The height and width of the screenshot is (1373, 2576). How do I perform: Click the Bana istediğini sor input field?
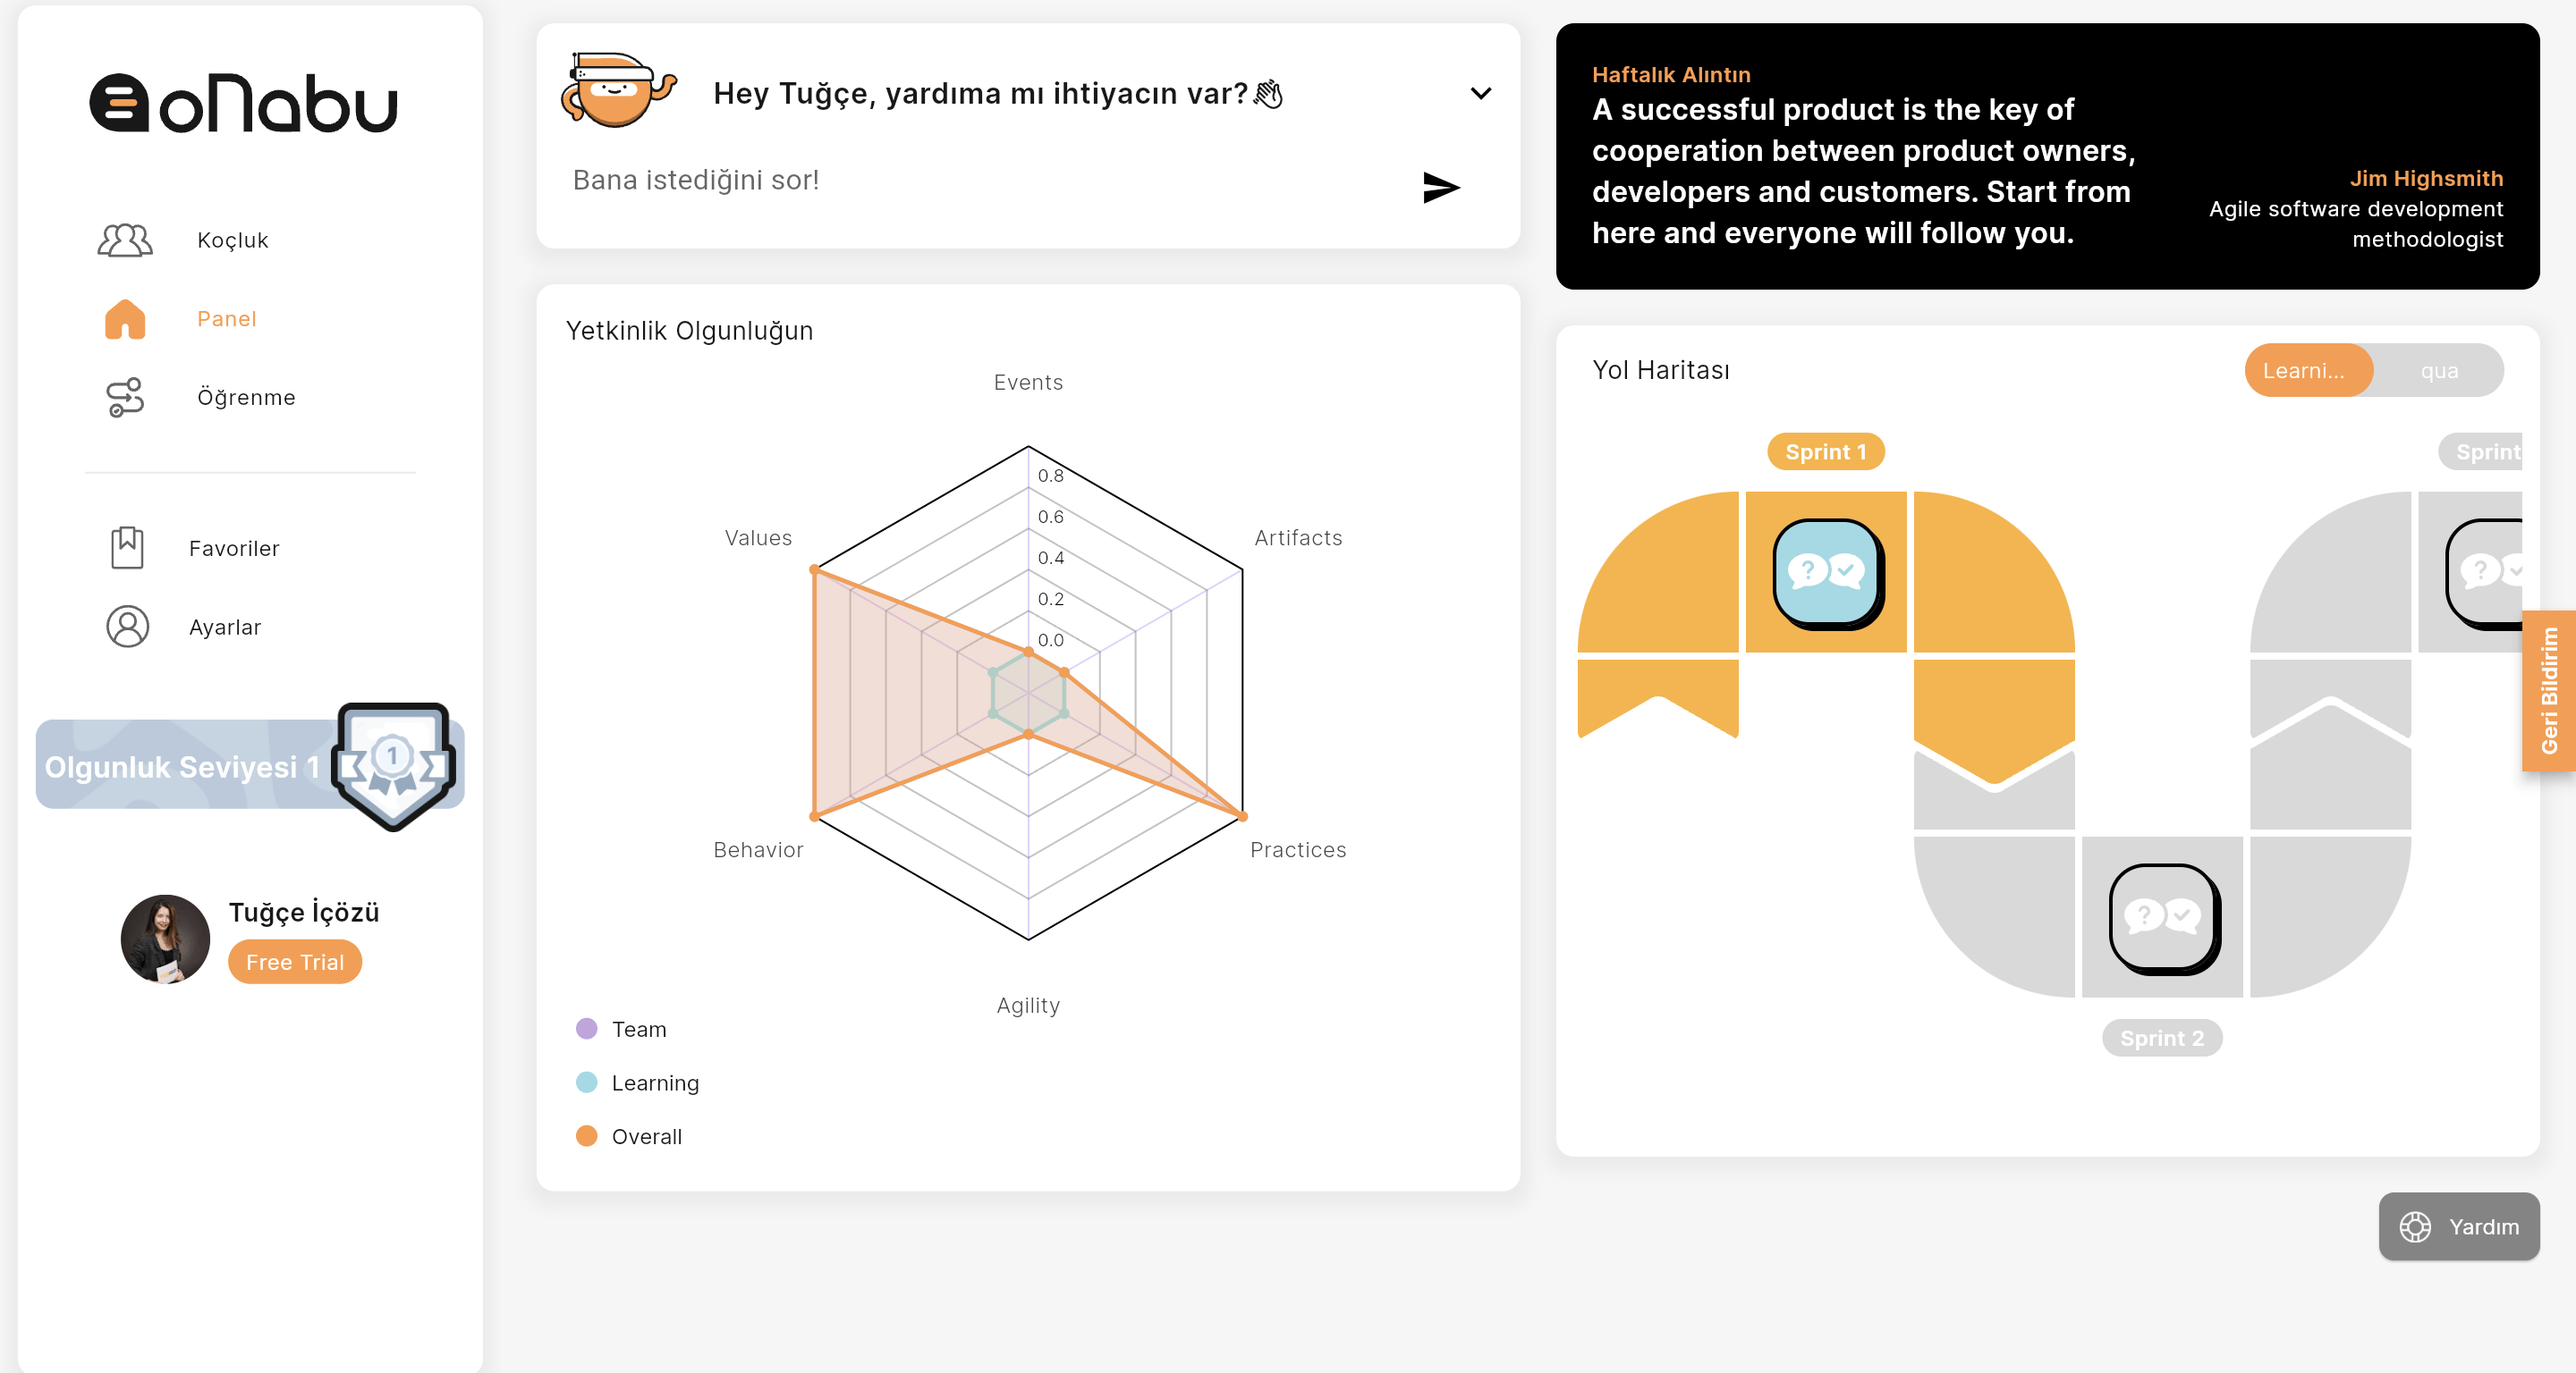(x=980, y=181)
